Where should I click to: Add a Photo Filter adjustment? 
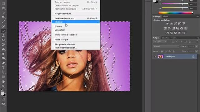[177, 28]
